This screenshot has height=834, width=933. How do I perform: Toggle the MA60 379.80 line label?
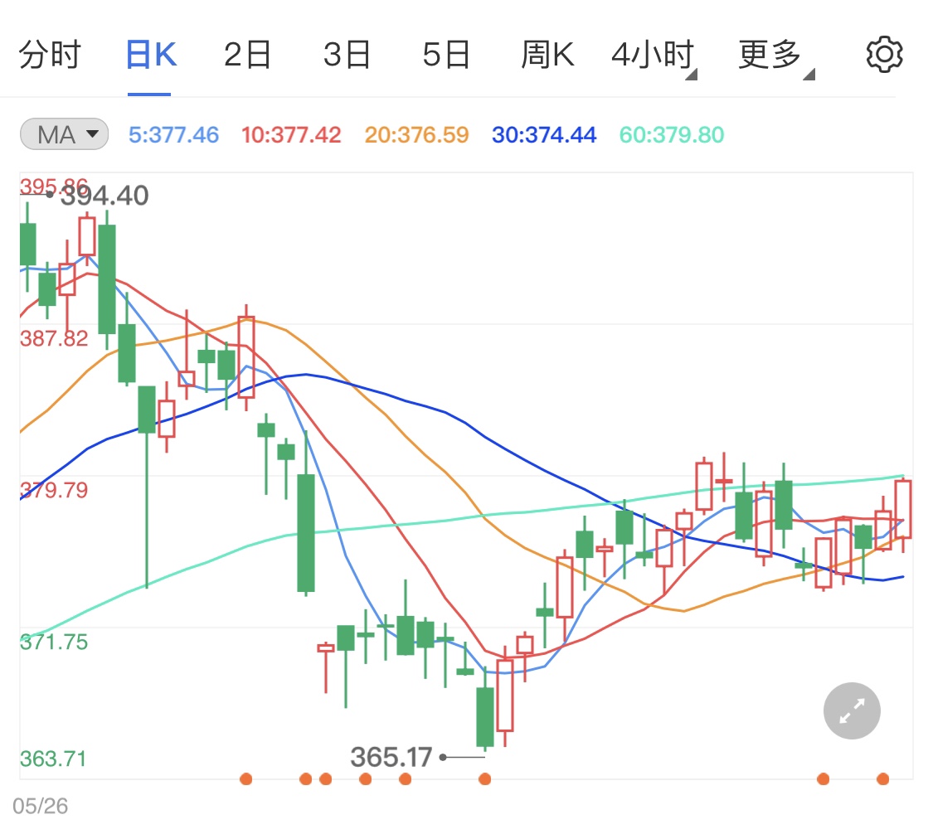point(670,135)
